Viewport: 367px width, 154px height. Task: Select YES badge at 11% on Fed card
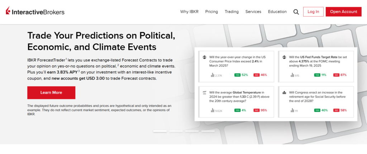pos(317,75)
